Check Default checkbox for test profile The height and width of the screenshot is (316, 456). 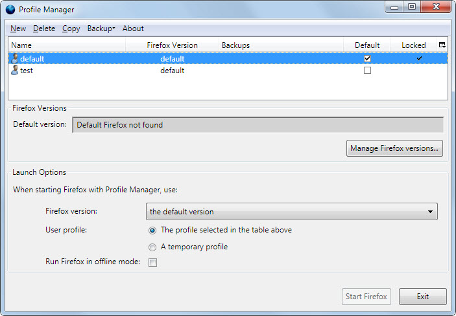(367, 71)
